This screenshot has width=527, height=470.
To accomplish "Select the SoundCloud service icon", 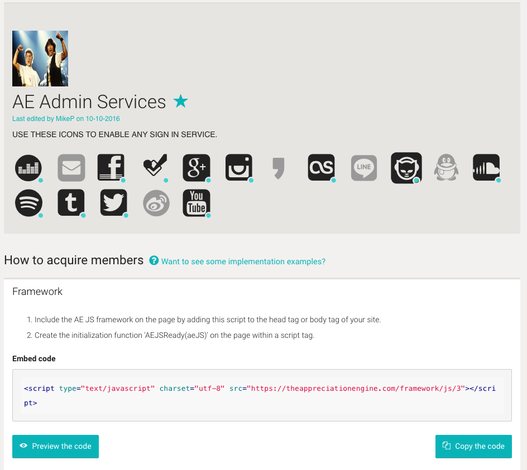I will point(486,168).
